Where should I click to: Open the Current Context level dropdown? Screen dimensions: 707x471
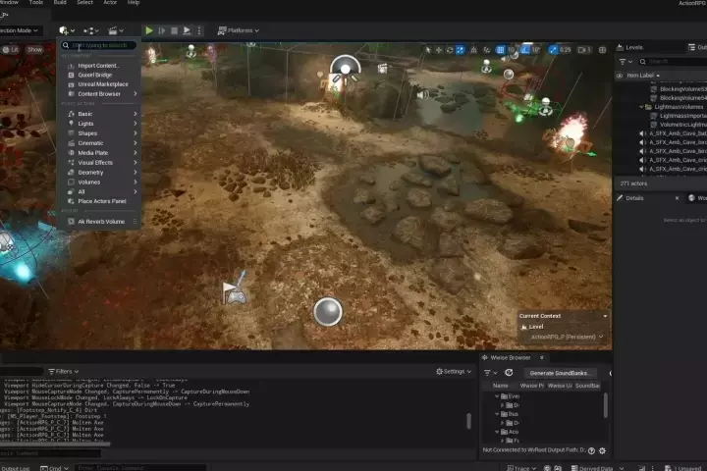point(567,337)
